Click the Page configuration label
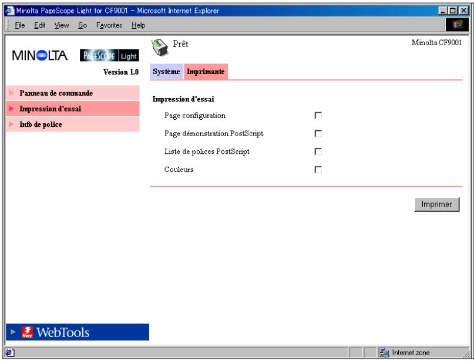The height and width of the screenshot is (361, 474). tap(195, 116)
